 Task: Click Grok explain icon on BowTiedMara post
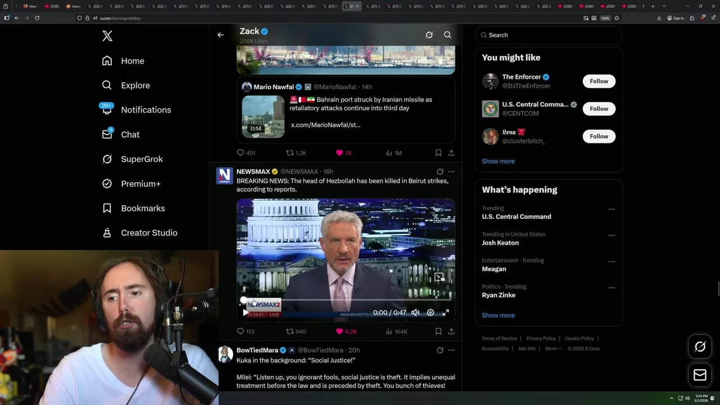[x=440, y=350]
